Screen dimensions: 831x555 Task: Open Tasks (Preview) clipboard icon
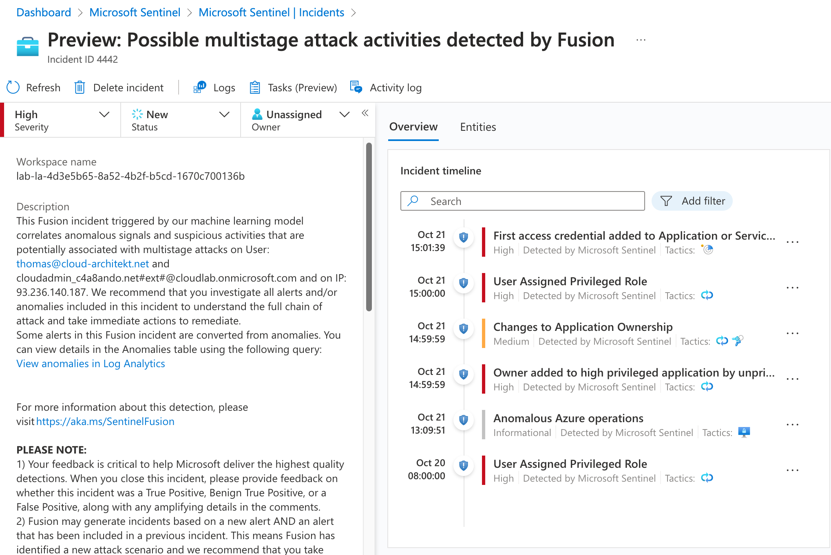(255, 87)
